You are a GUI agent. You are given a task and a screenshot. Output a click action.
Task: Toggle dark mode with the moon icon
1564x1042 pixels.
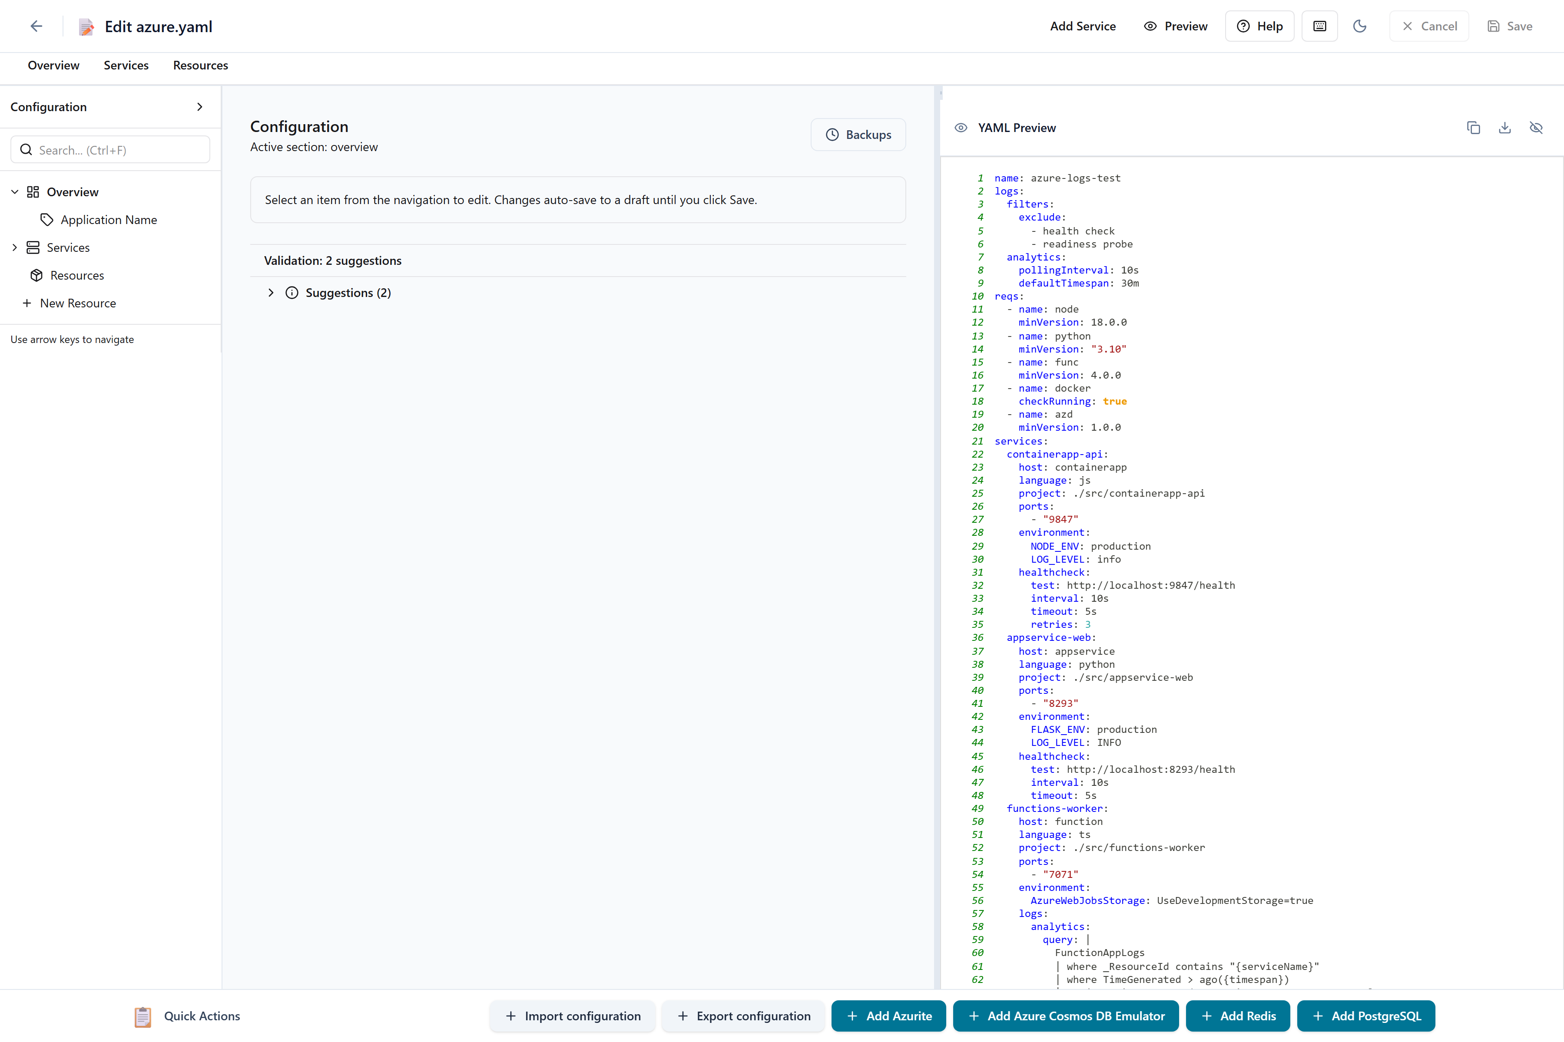pos(1360,26)
